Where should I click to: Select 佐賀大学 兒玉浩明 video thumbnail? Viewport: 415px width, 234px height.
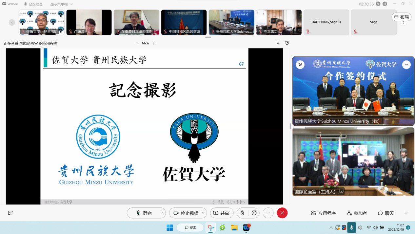tap(42, 22)
